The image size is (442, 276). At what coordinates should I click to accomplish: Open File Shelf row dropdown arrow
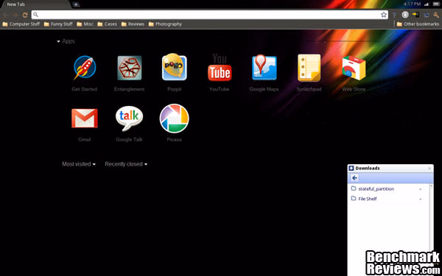(x=421, y=199)
